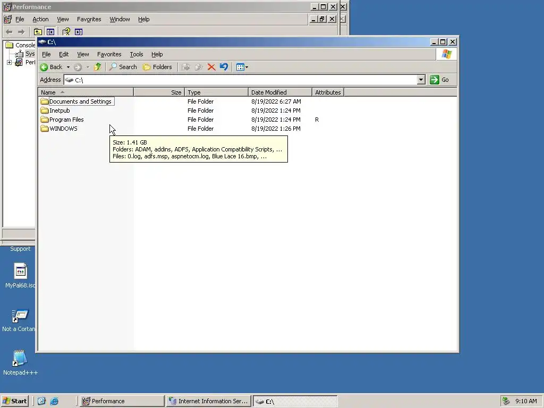
Task: Click the Help icon in Performance toolbar
Action: 66,32
